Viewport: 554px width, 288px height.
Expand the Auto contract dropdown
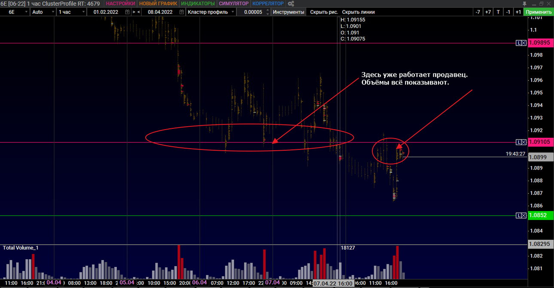(52, 12)
